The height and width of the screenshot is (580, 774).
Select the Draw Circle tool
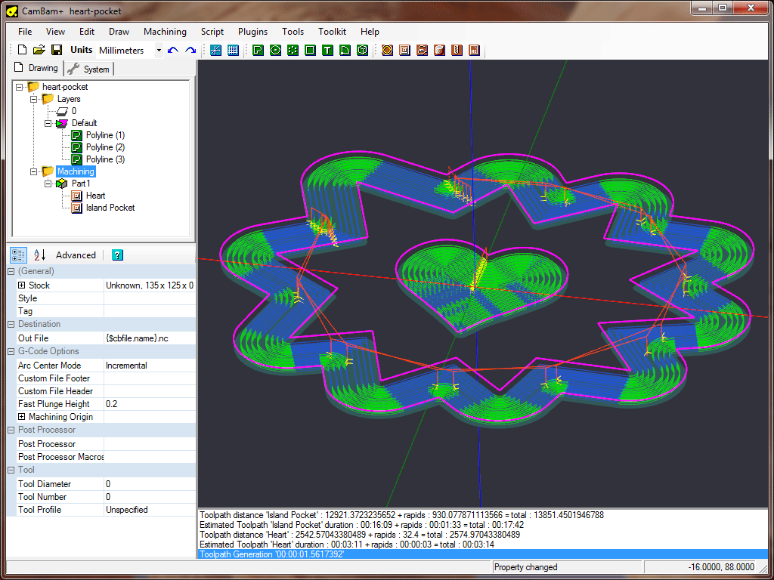point(275,50)
